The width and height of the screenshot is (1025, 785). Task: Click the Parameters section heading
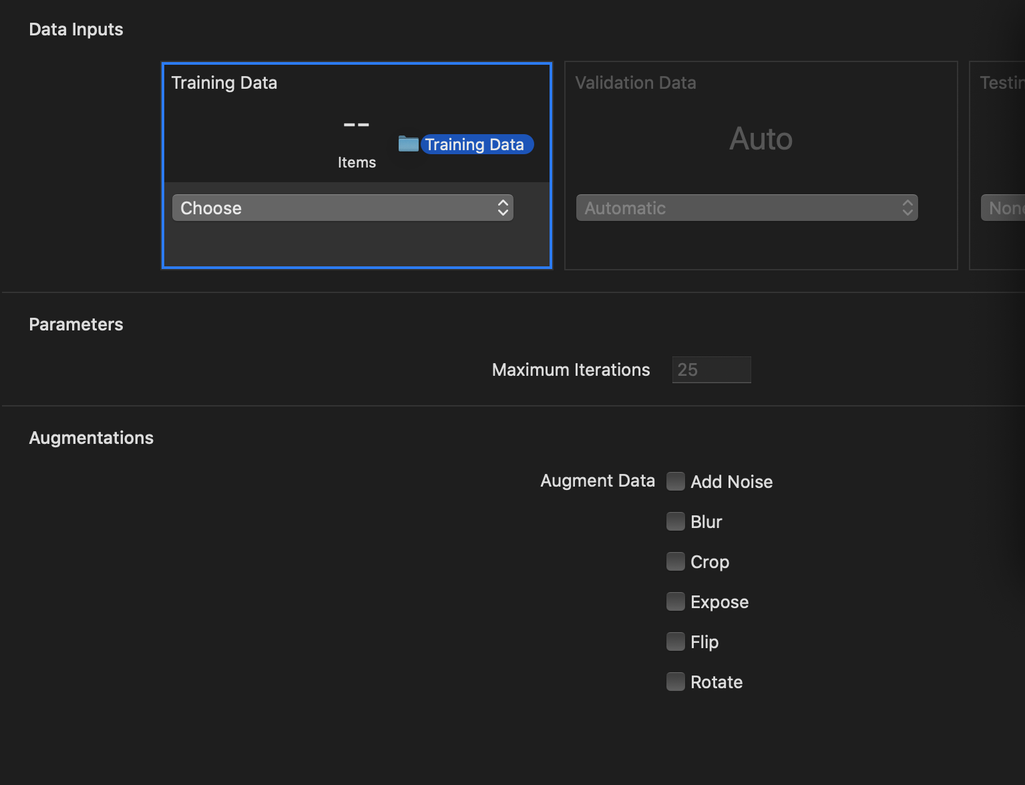click(x=76, y=324)
